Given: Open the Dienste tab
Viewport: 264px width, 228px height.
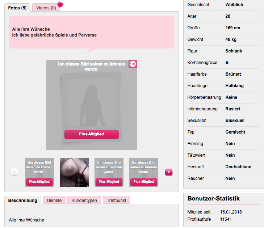Looking at the screenshot, I should pos(54,200).
